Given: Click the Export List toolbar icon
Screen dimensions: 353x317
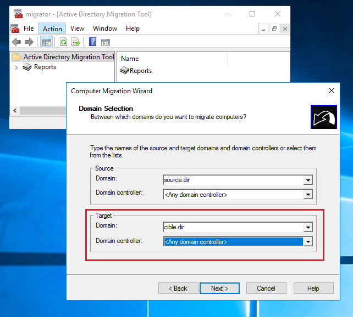Looking at the screenshot, I should pyautogui.click(x=76, y=42).
